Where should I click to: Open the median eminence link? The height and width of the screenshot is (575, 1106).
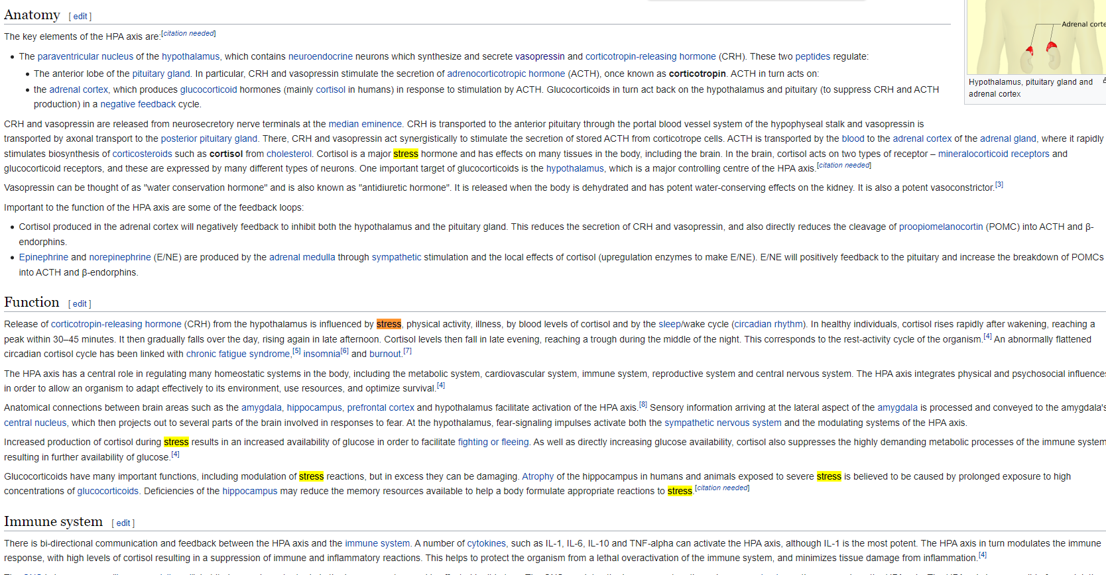(x=365, y=124)
